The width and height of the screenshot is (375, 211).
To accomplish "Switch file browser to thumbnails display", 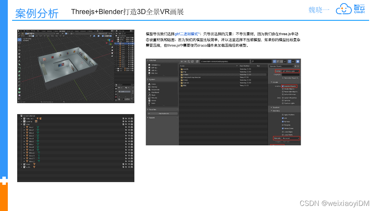I will [282, 61].
